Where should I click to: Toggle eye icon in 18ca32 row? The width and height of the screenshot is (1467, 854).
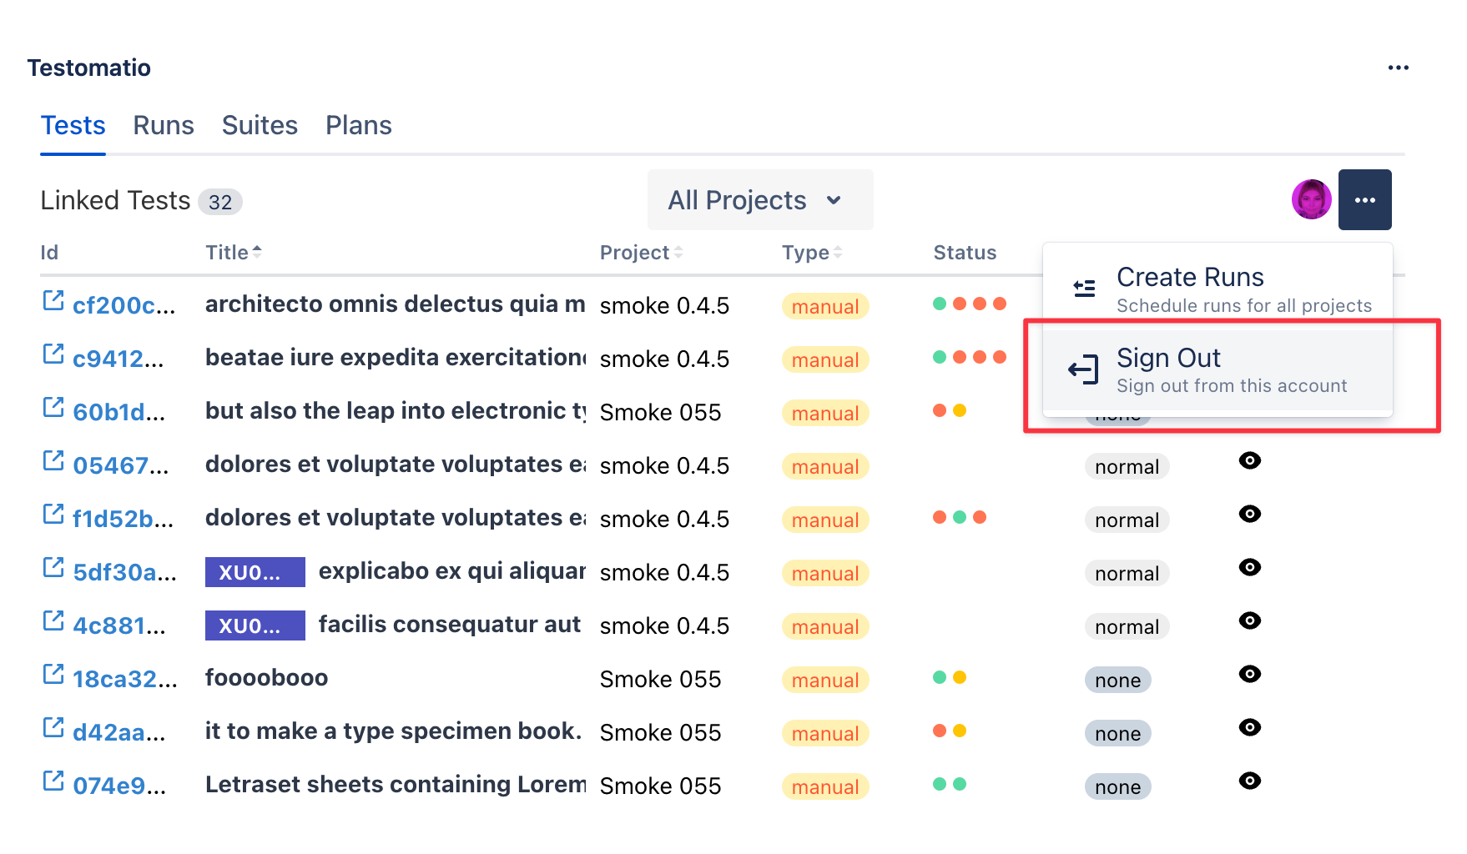(x=1249, y=674)
